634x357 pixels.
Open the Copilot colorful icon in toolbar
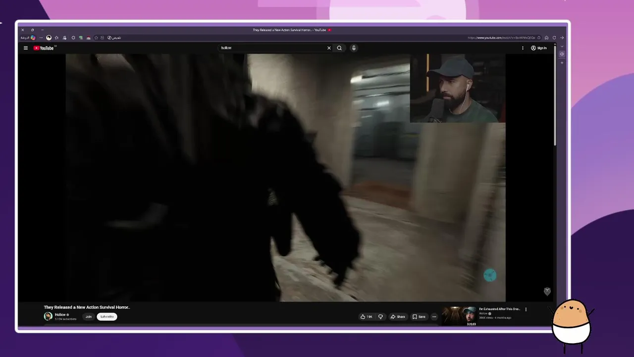(x=33, y=38)
